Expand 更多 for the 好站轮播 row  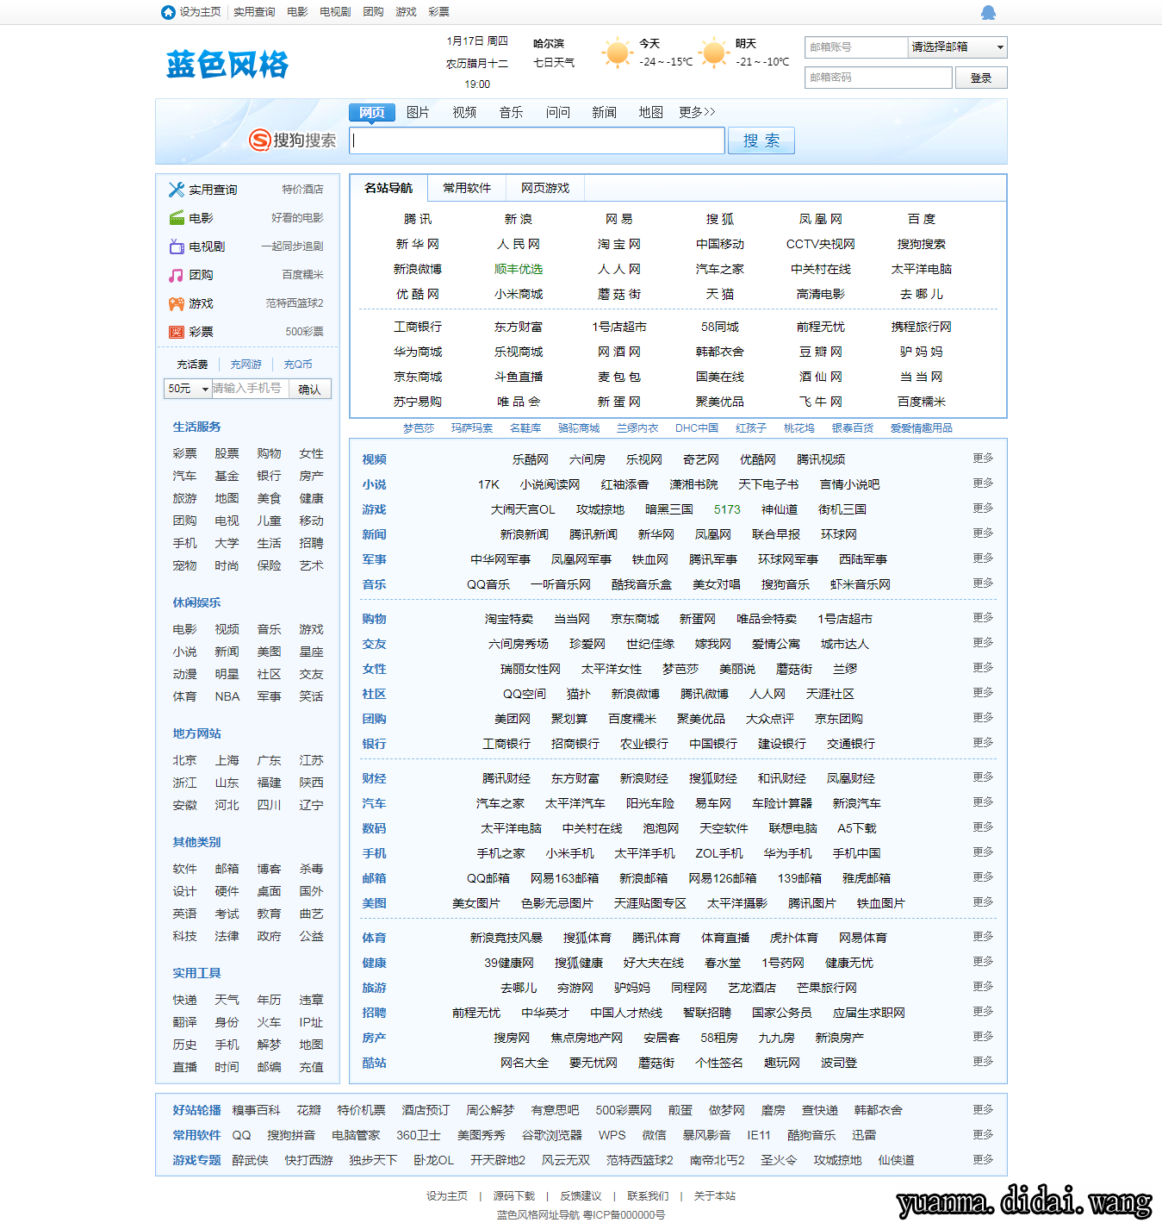(983, 1110)
